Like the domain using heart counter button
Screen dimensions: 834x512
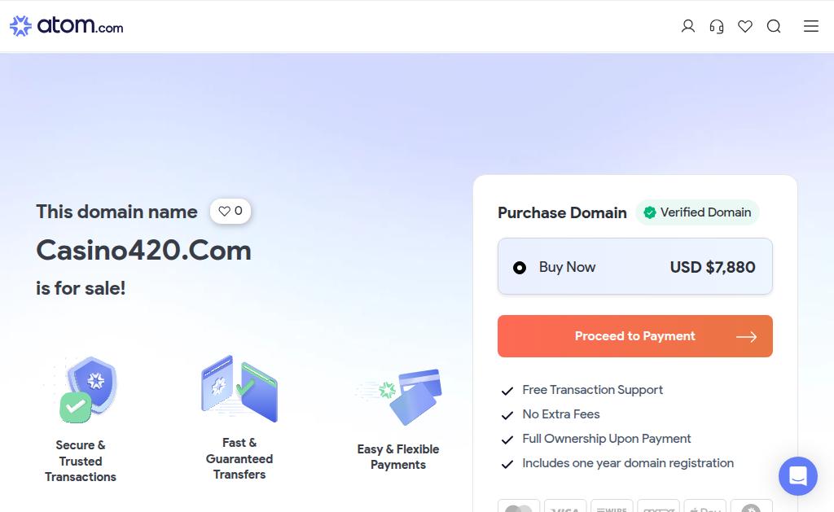[x=230, y=211]
